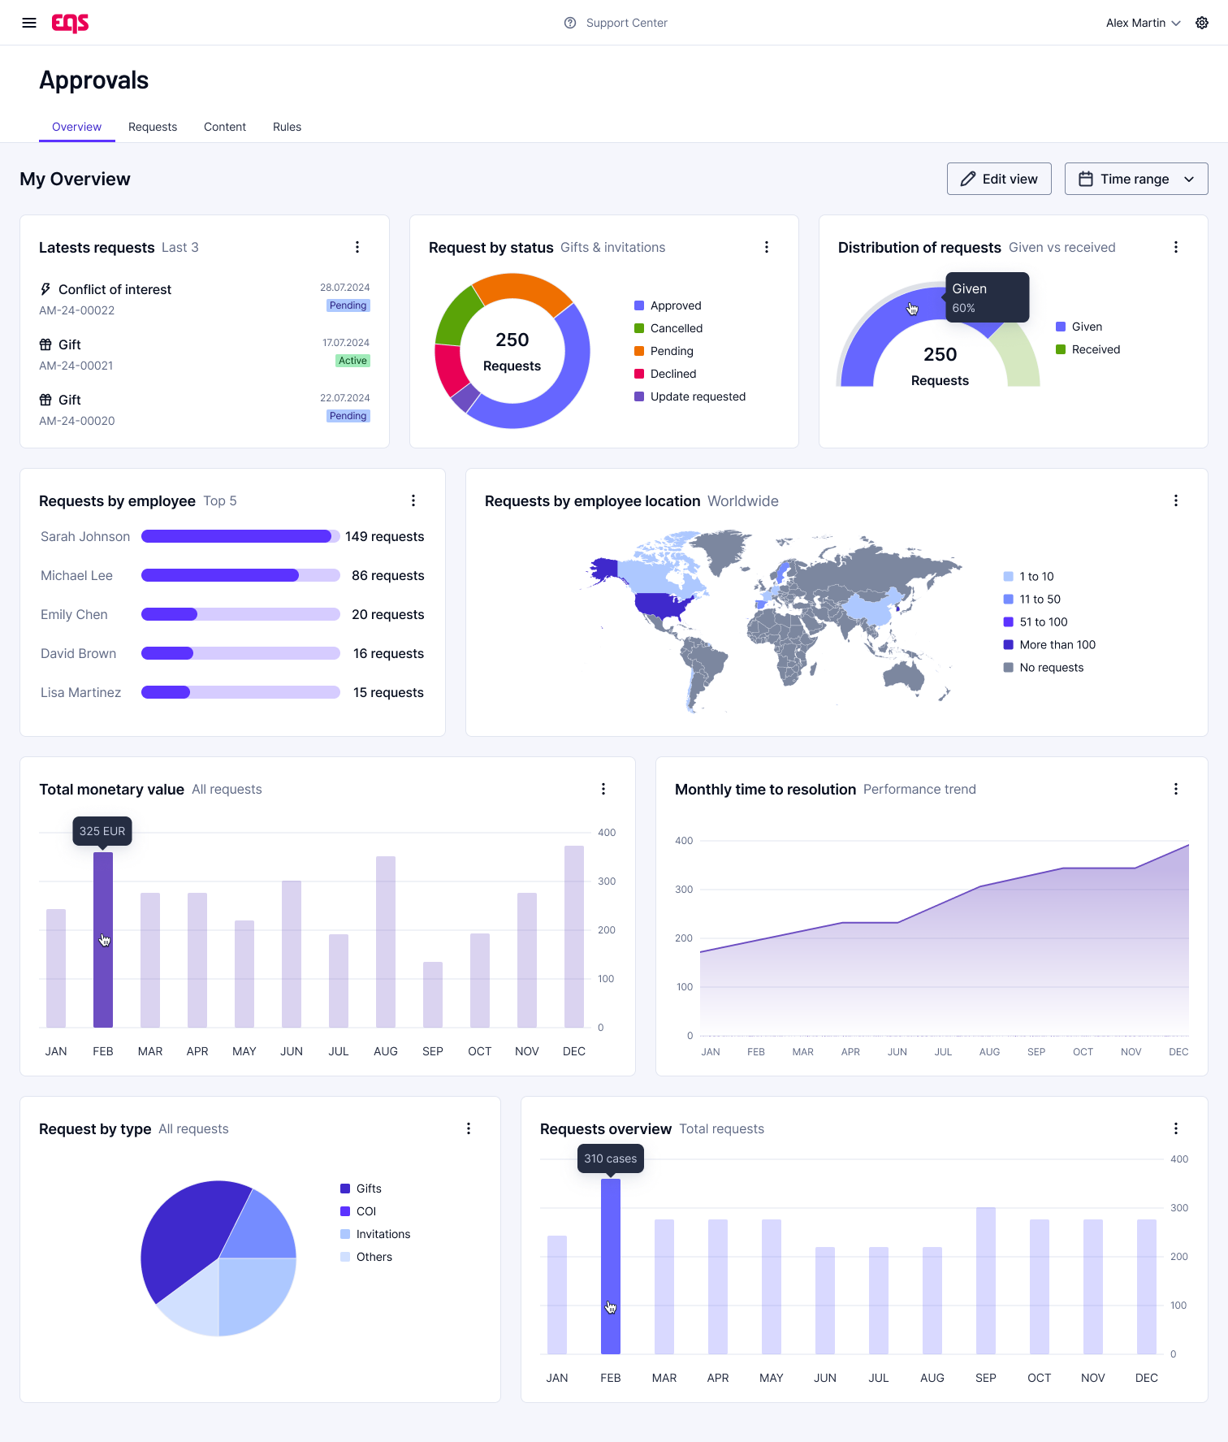Viewport: 1228px width, 1442px height.
Task: Open the Conflict of interest request
Action: coord(115,289)
